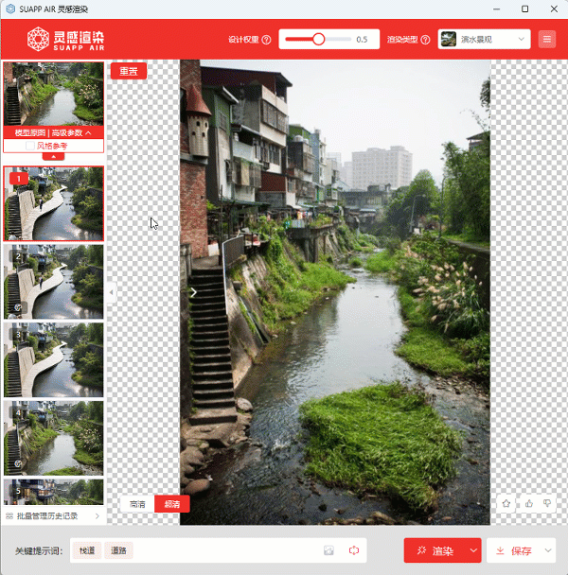This screenshot has width=568, height=575.
Task: Select the 超清 resolution option
Action: coord(171,504)
